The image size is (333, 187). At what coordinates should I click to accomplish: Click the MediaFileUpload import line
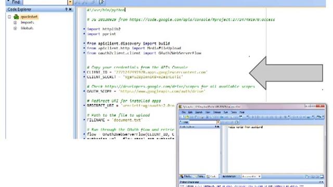(x=134, y=48)
